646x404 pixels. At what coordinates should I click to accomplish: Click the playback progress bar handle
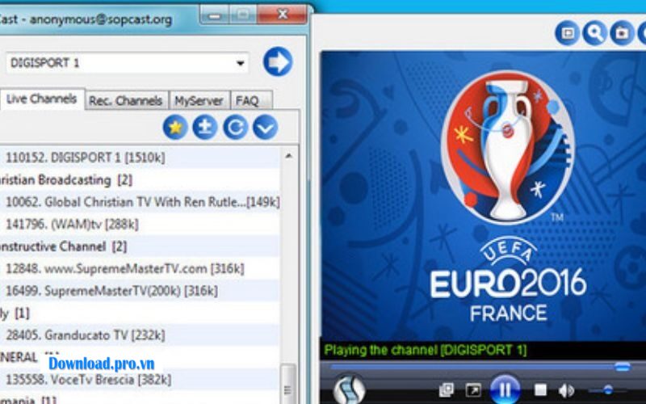(622, 367)
